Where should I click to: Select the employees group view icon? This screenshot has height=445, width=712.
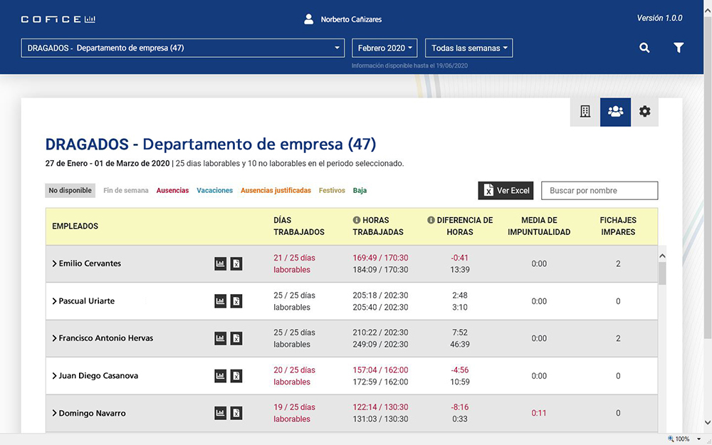(x=615, y=112)
